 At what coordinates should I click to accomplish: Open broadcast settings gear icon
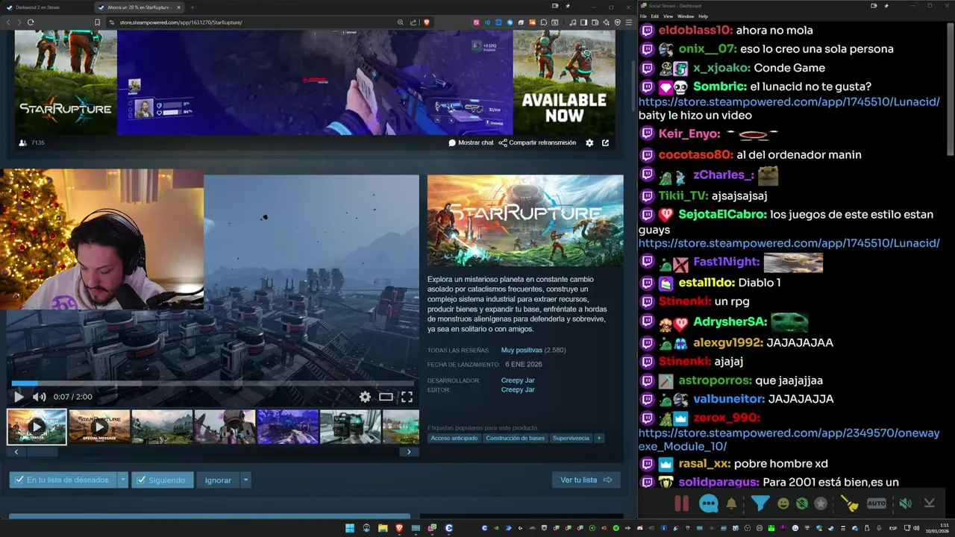coord(589,142)
